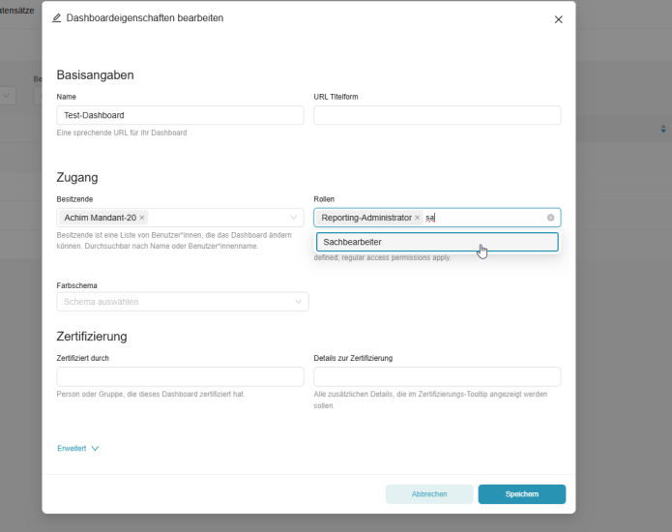Open the Besitzende dropdown arrow
672x532 pixels.
[295, 218]
